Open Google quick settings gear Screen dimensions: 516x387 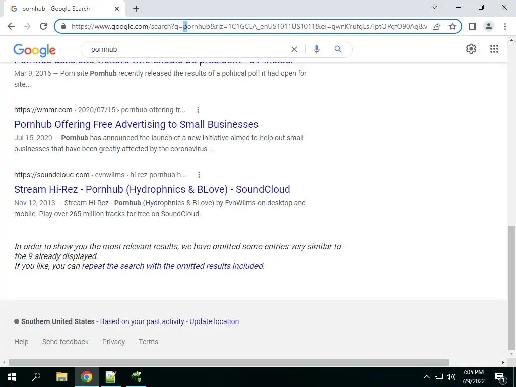(x=471, y=49)
